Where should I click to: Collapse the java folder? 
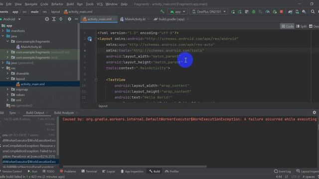click(3, 36)
